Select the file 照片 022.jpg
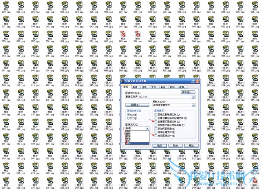The height and width of the screenshot is (190, 262). tap(50, 7)
